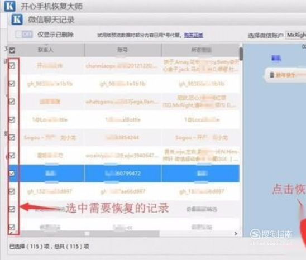Select the highlighted row ending 60799472

pyautogui.click(x=123, y=173)
